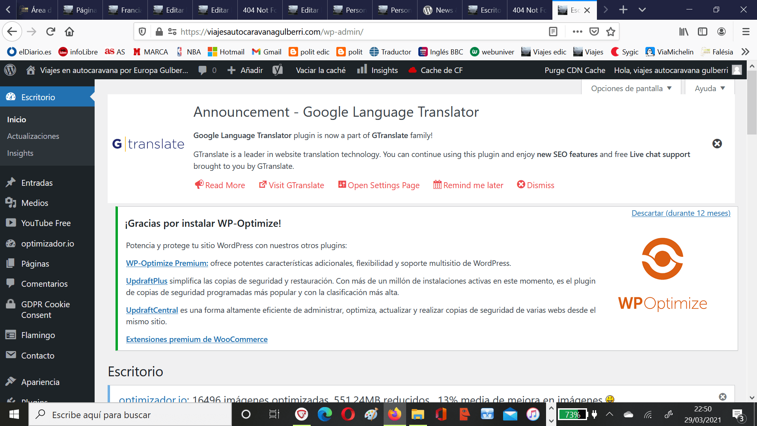
Task: Open Task View on the taskbar
Action: tap(274, 415)
